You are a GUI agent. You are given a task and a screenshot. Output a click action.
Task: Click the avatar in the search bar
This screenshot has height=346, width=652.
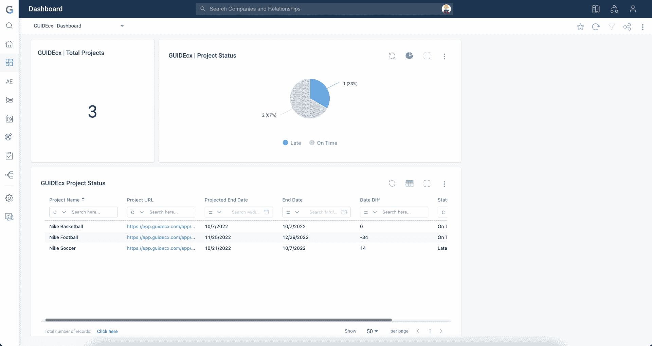click(446, 9)
